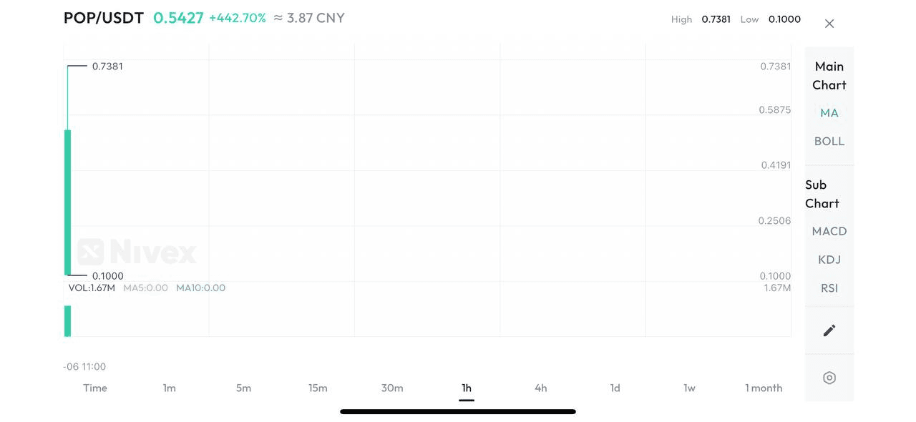
Task: Open the pencil drawing tool
Action: pos(829,330)
